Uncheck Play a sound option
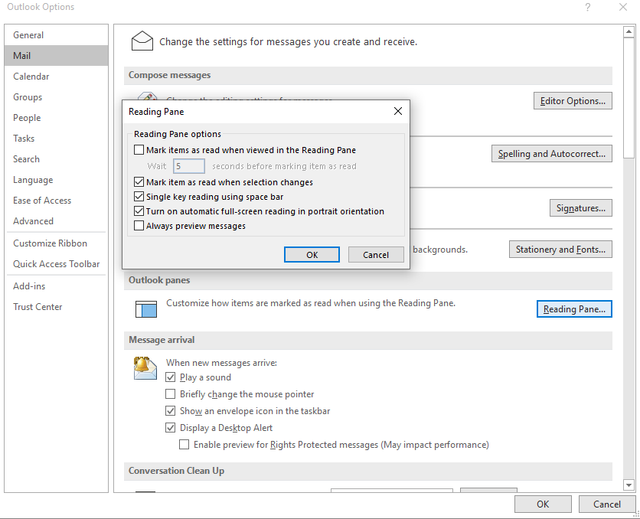Image resolution: width=640 pixels, height=519 pixels. coord(170,377)
